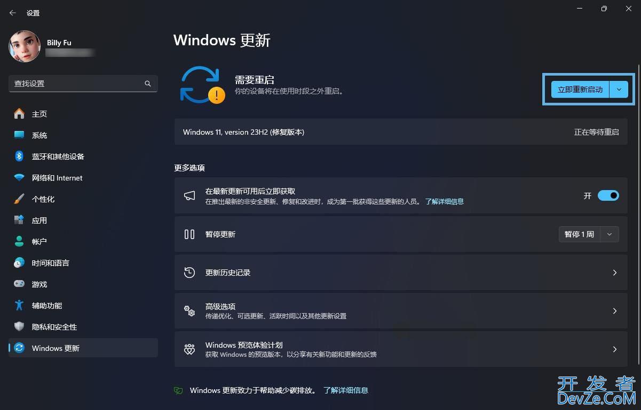Expand the pause duration dropdown arrow
The height and width of the screenshot is (410, 641).
pyautogui.click(x=610, y=234)
